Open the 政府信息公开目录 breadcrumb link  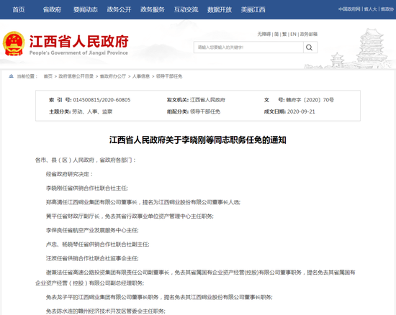click(x=76, y=76)
